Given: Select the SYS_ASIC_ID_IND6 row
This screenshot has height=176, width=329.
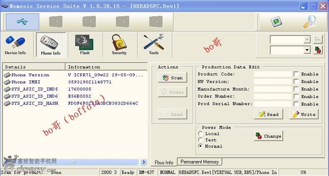Looking at the screenshot, I should coord(75,96).
